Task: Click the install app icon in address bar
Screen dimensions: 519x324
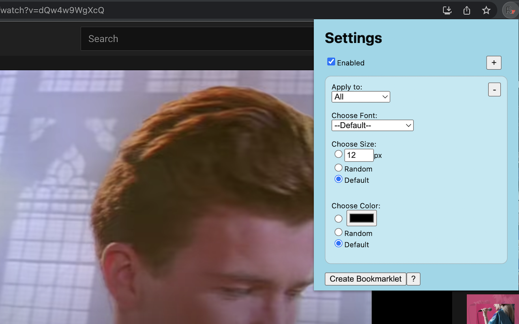Action: click(x=447, y=11)
